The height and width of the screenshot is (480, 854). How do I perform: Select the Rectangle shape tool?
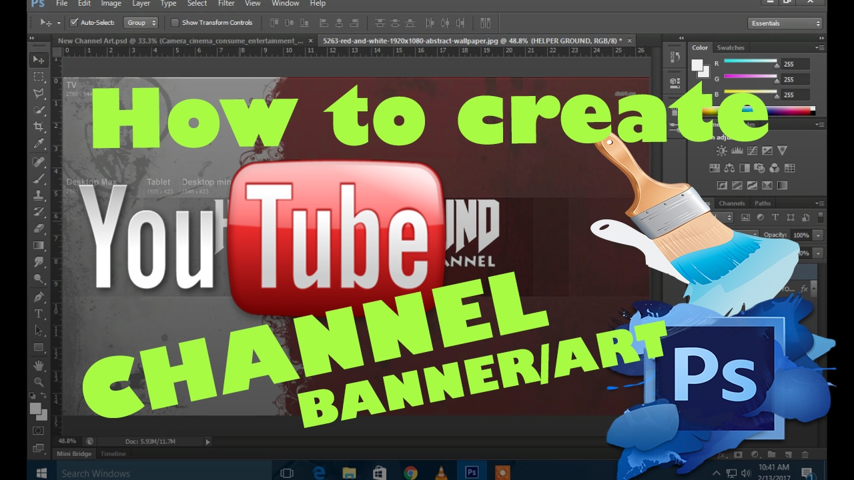39,347
